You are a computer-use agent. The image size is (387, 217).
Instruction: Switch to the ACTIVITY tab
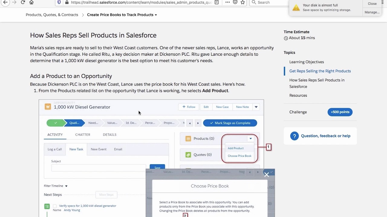pos(55,135)
